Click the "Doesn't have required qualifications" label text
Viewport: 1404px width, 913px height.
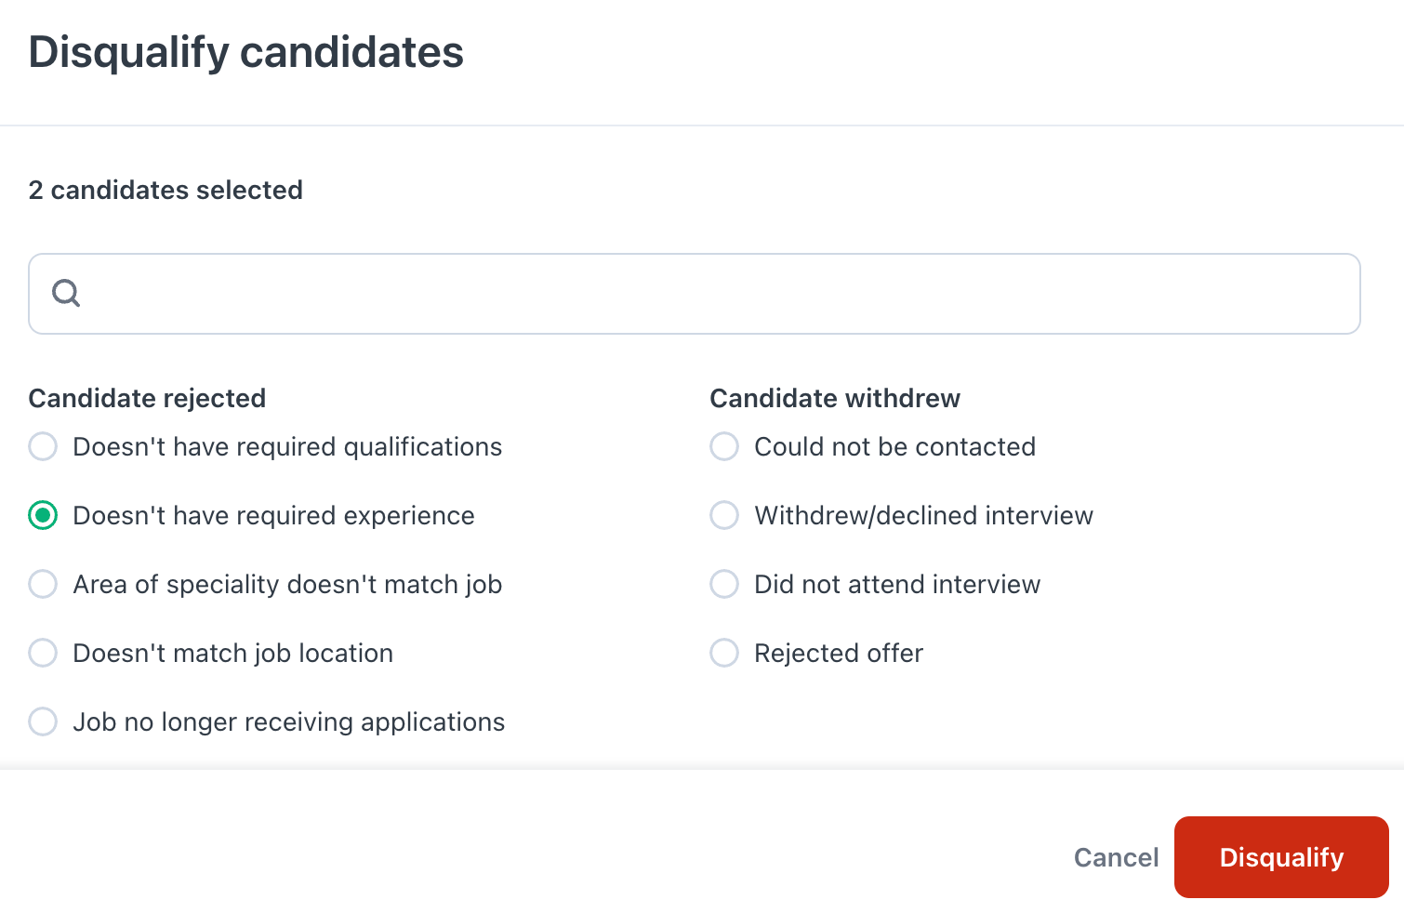pos(287,446)
